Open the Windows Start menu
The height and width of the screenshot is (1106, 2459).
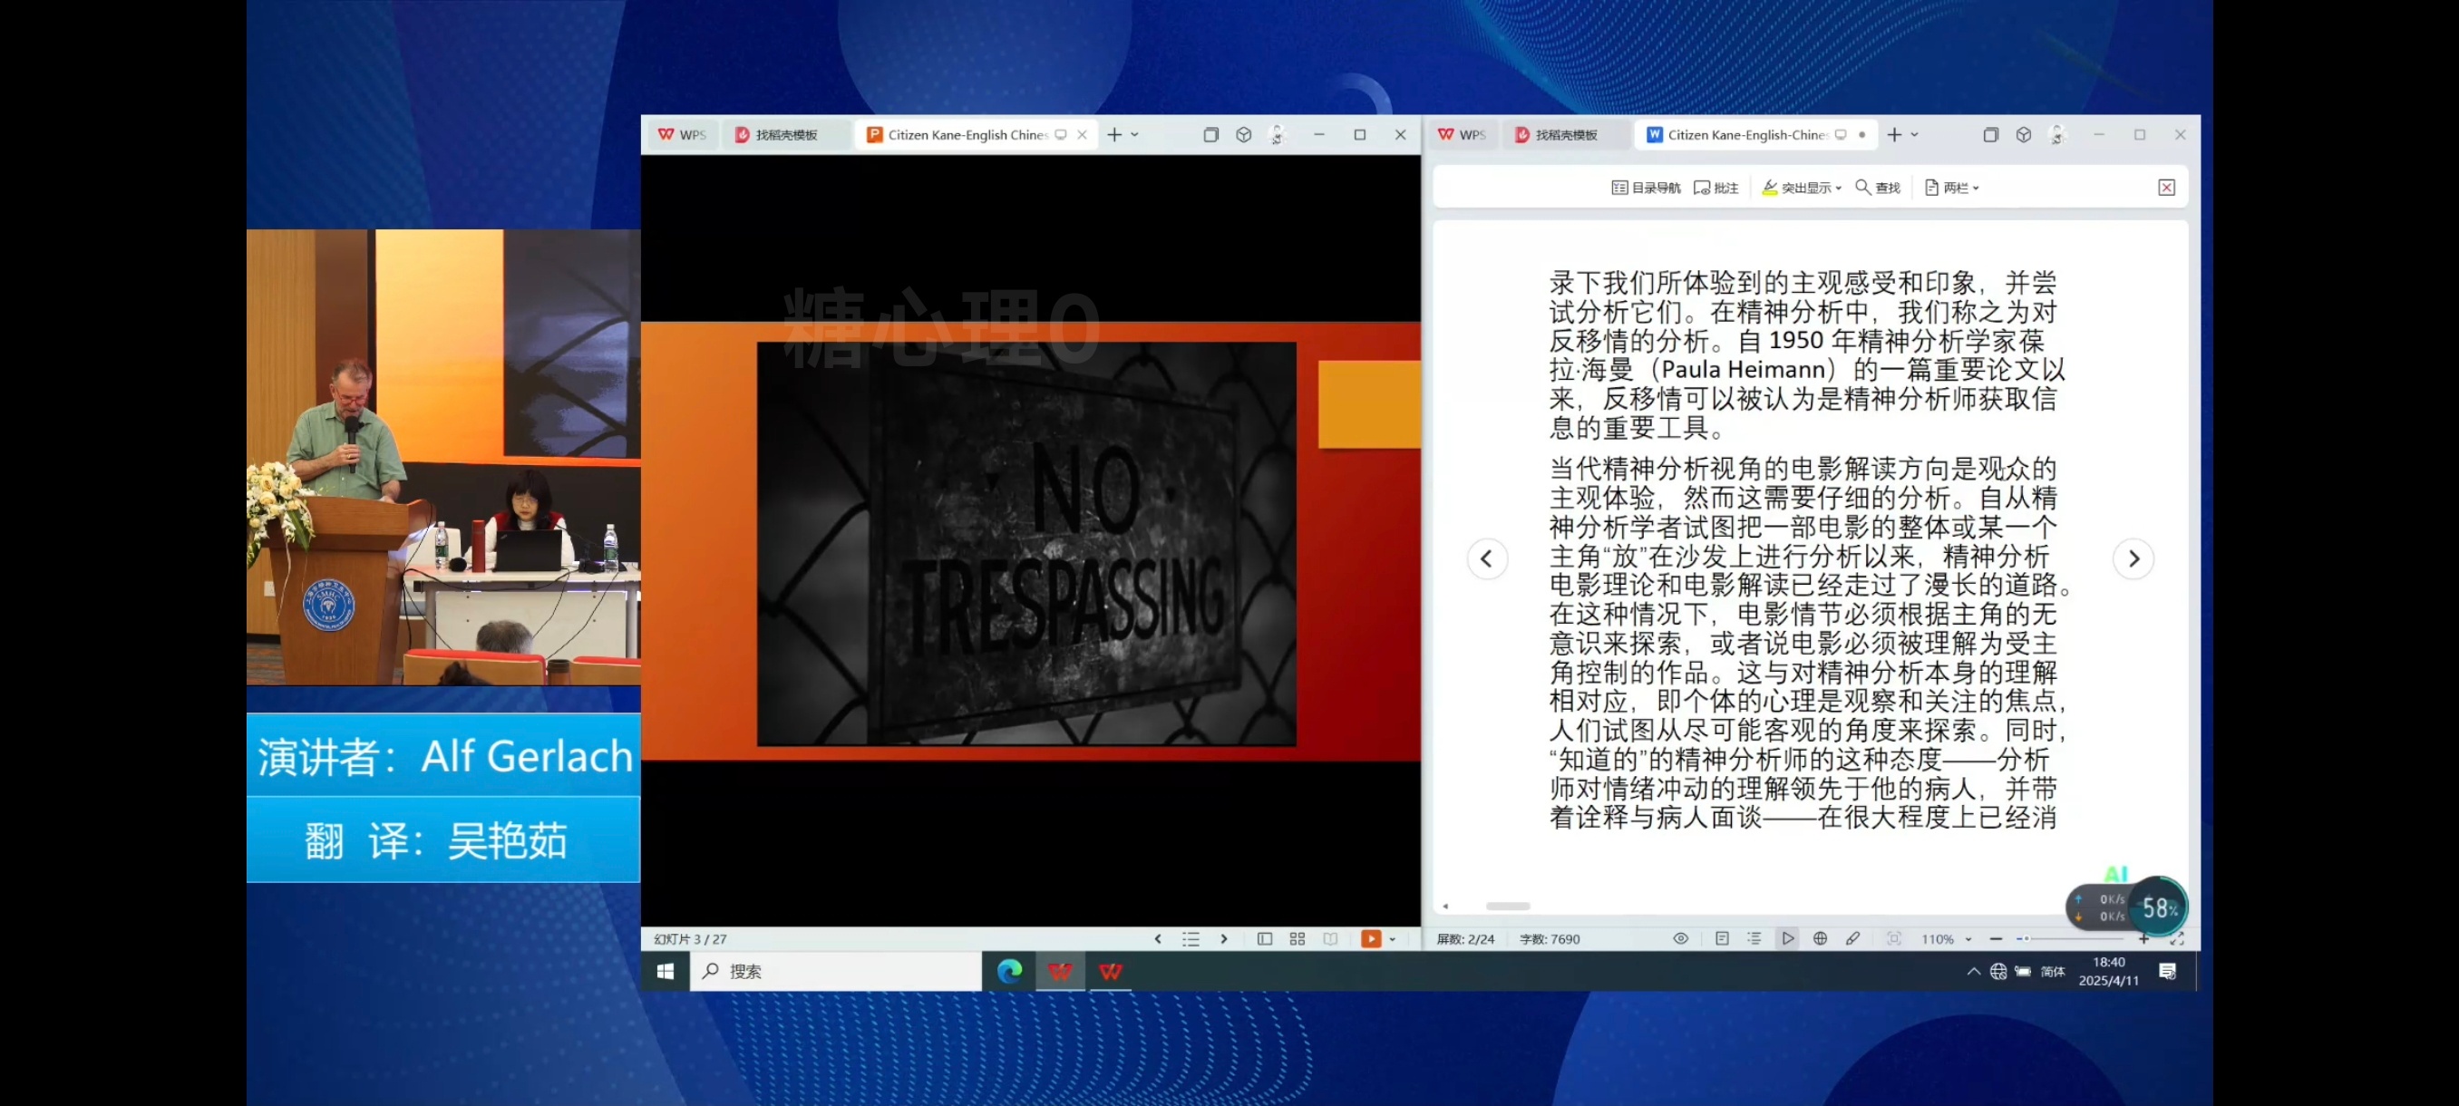pos(666,972)
